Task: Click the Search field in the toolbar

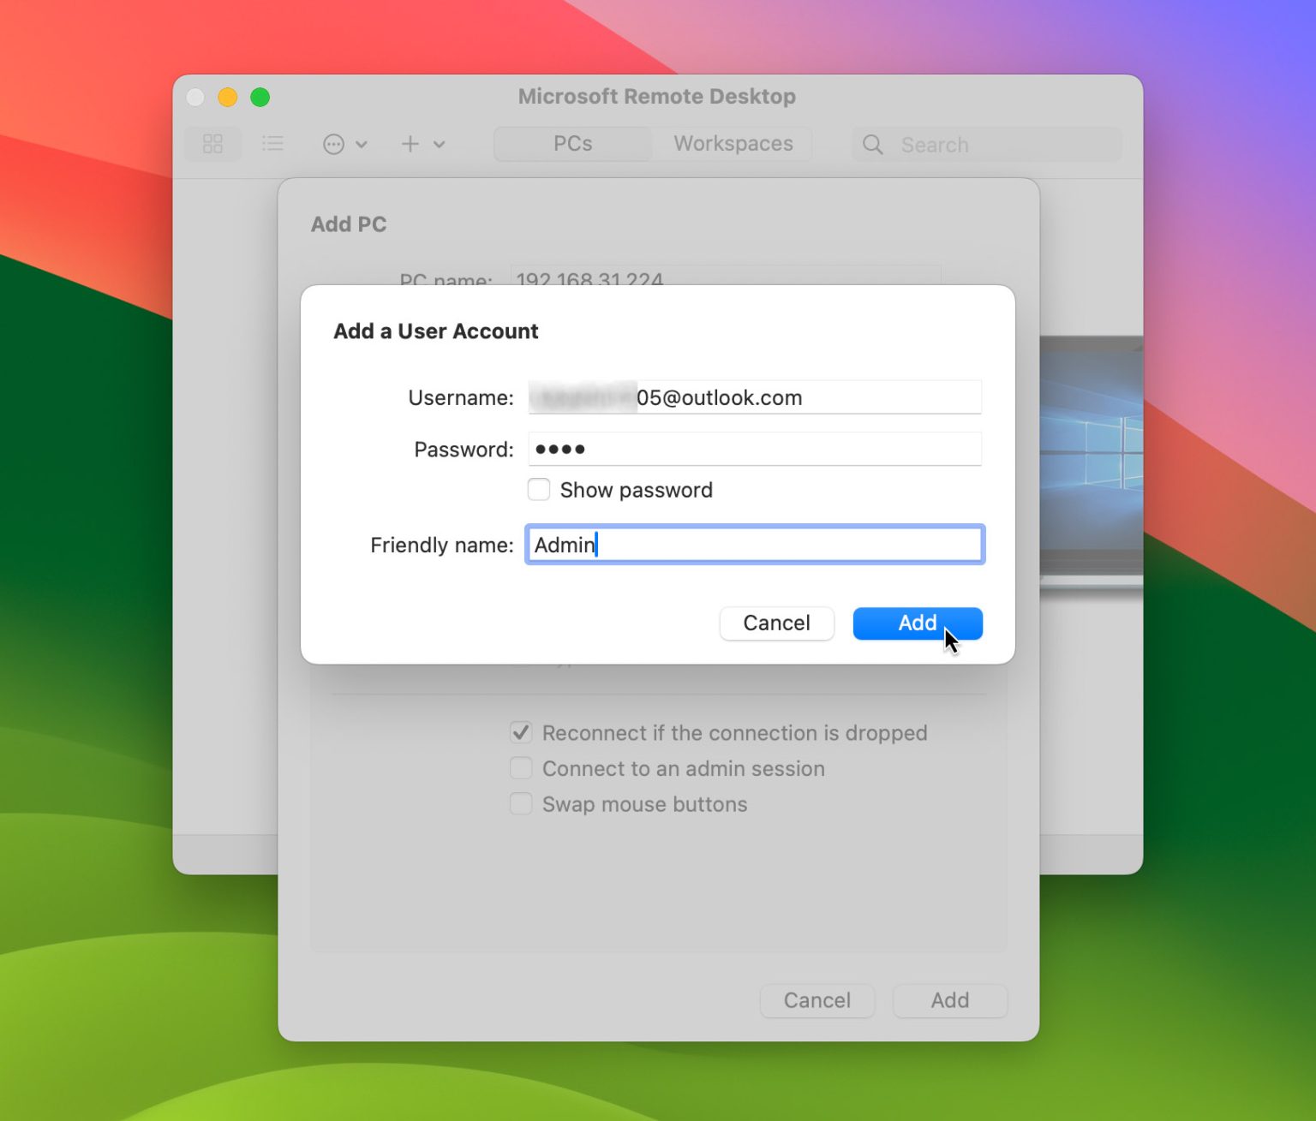Action: [985, 145]
